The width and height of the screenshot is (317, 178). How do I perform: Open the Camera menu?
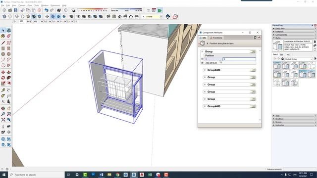[22, 5]
